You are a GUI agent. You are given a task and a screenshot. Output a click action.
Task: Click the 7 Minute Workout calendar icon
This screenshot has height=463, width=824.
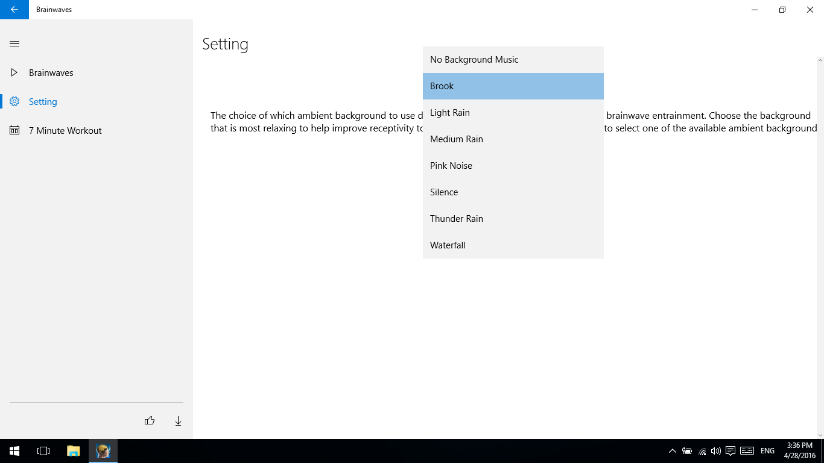tap(14, 130)
